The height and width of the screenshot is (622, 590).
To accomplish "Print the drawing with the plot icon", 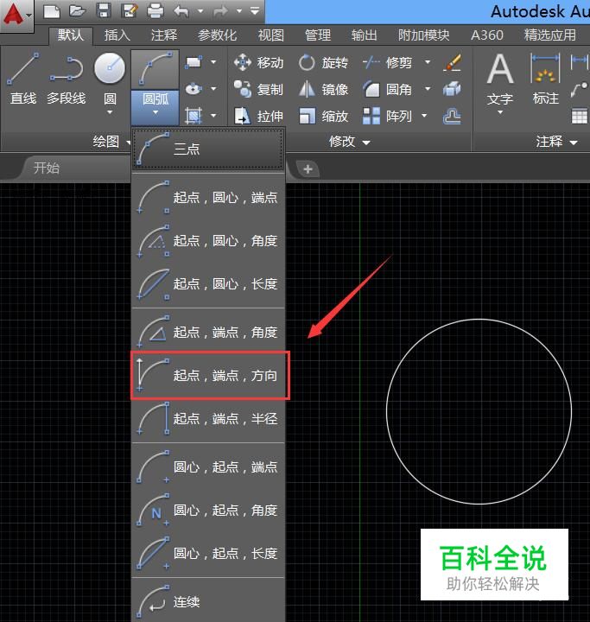I will pyautogui.click(x=155, y=11).
